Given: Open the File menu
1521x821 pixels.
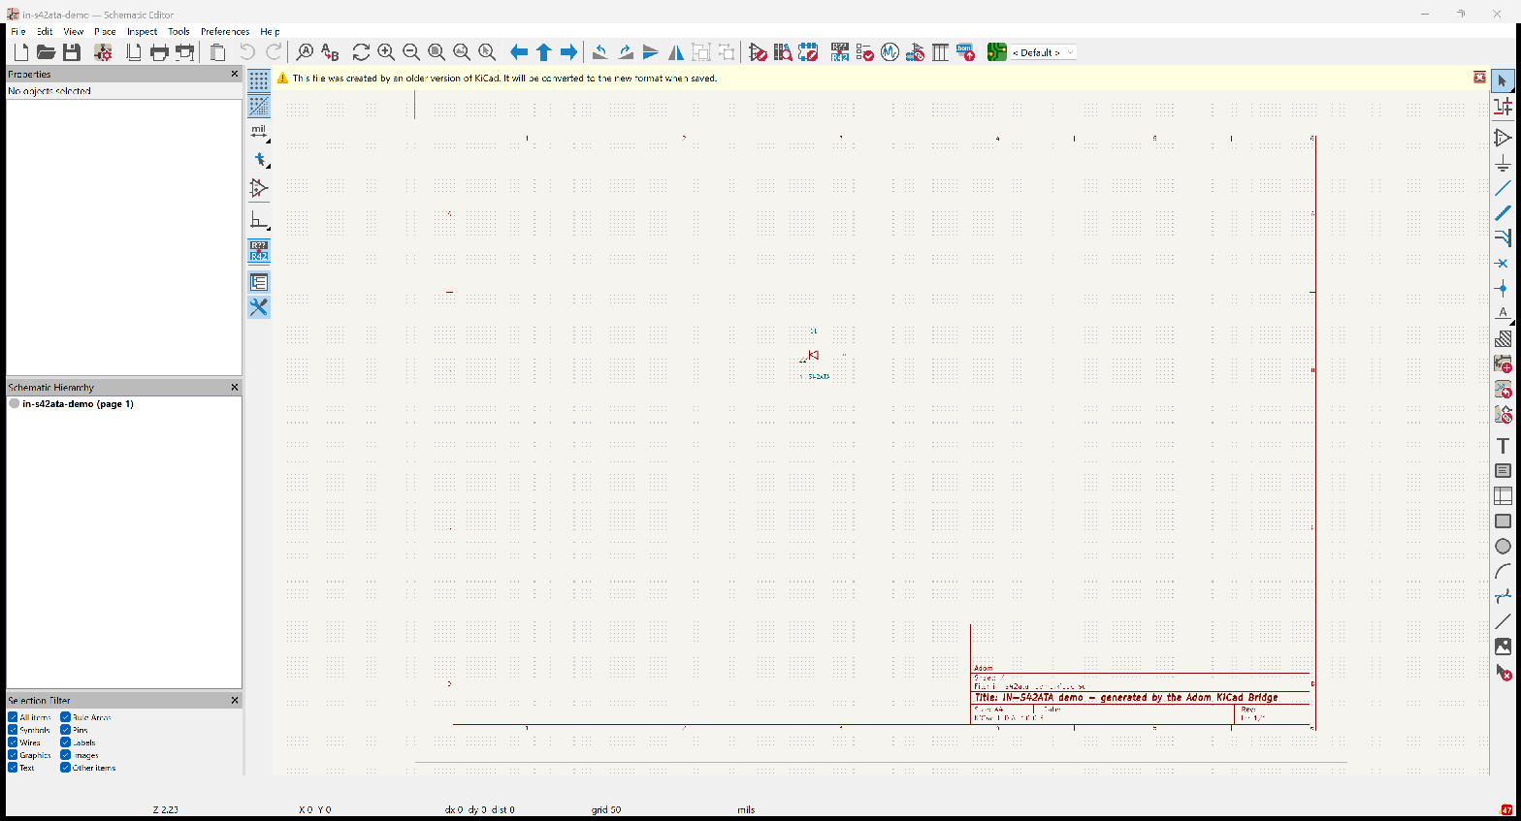Looking at the screenshot, I should [18, 31].
